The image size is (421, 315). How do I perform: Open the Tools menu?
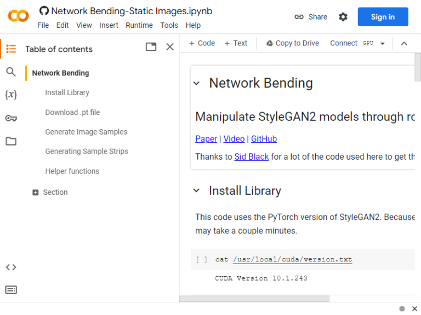click(169, 25)
